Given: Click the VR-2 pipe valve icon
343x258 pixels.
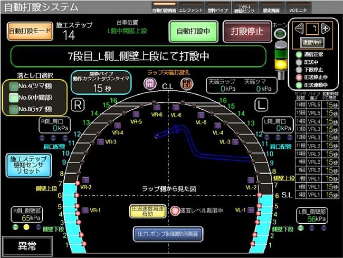Looking at the screenshot, I should tap(85, 180).
